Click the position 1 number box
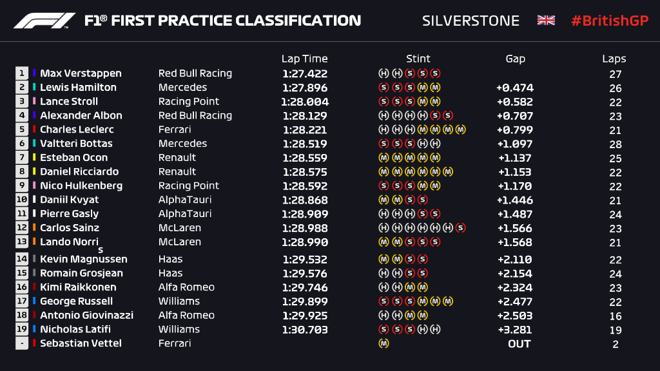 (x=22, y=73)
